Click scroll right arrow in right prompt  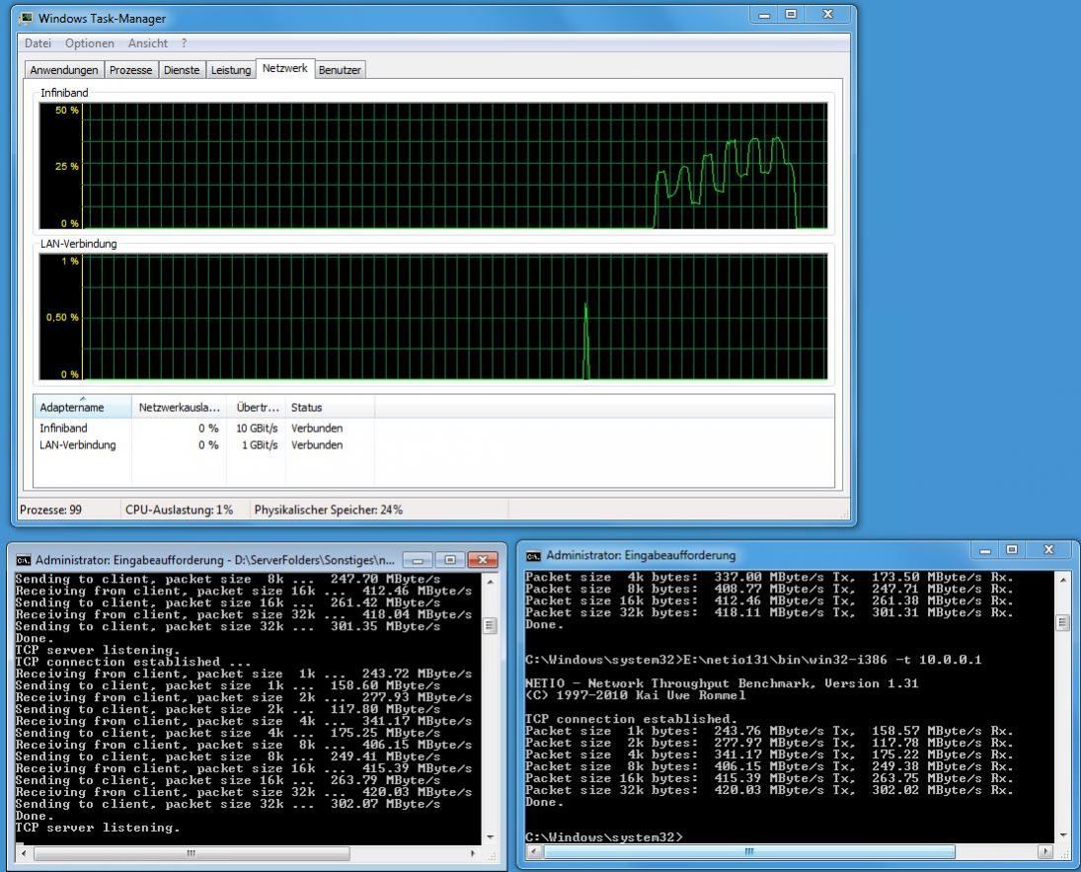[x=1045, y=852]
